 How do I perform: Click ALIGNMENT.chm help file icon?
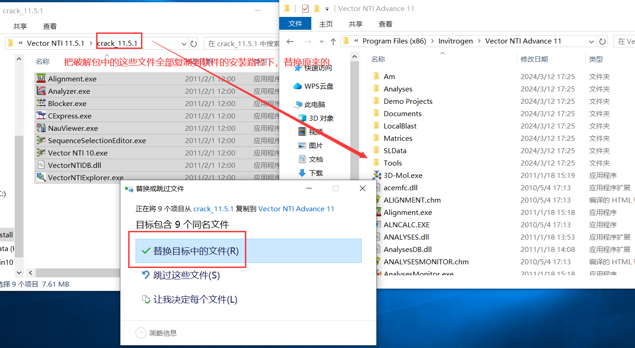(378, 200)
